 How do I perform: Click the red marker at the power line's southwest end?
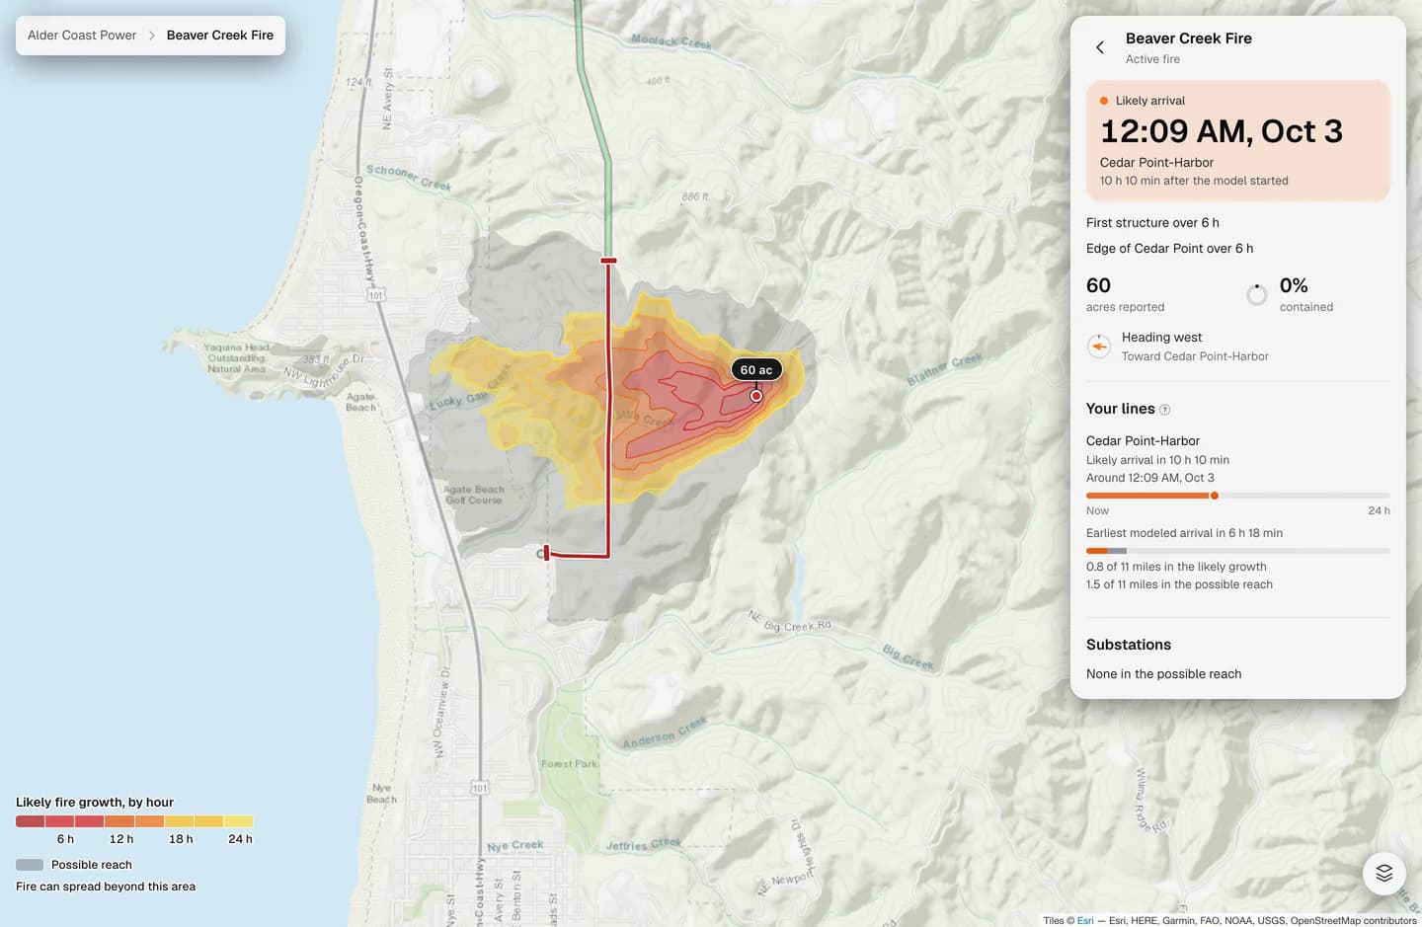point(546,553)
